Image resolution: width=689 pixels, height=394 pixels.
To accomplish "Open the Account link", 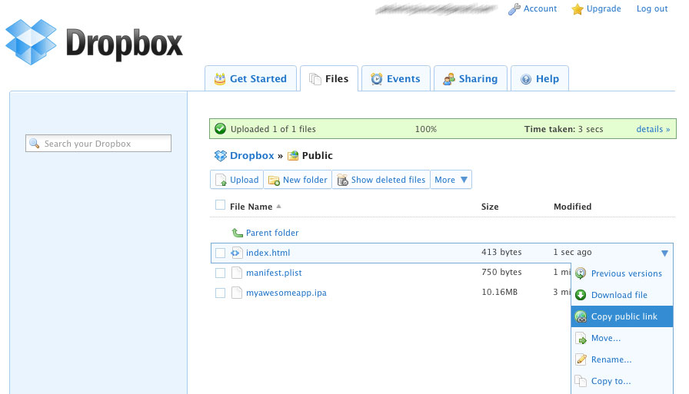I will (540, 8).
